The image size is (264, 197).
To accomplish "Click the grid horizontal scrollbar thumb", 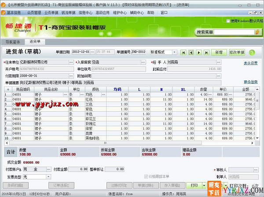I will coord(106,143).
